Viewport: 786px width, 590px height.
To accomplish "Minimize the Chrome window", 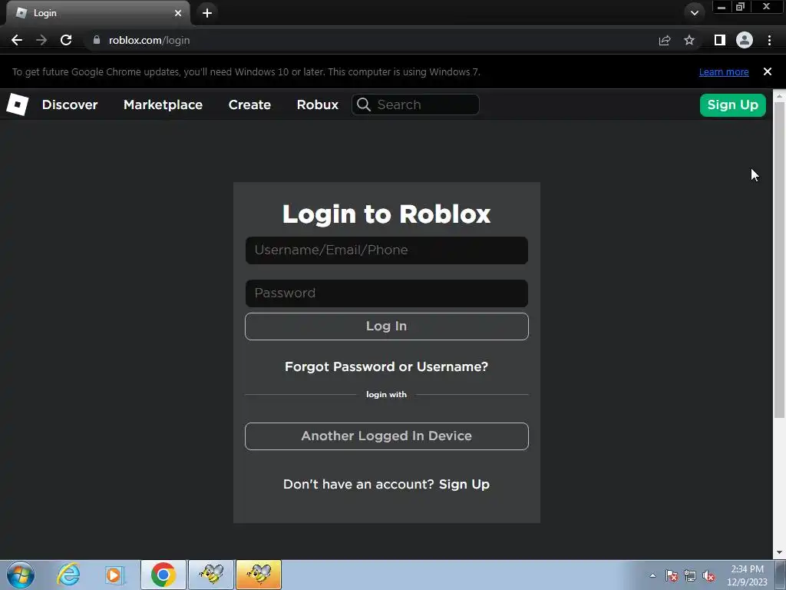I will coord(722,7).
